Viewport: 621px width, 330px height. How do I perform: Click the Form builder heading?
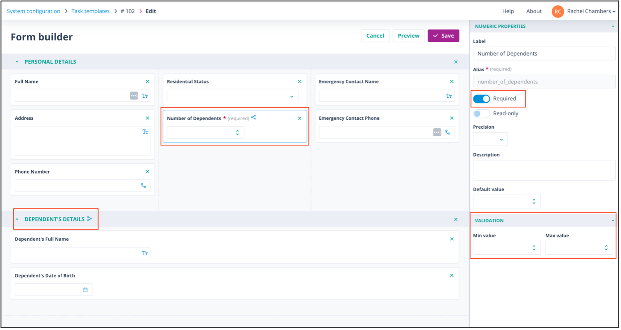coord(42,37)
